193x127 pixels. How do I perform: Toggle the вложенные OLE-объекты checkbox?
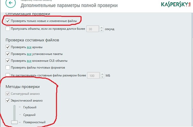coord(8,61)
